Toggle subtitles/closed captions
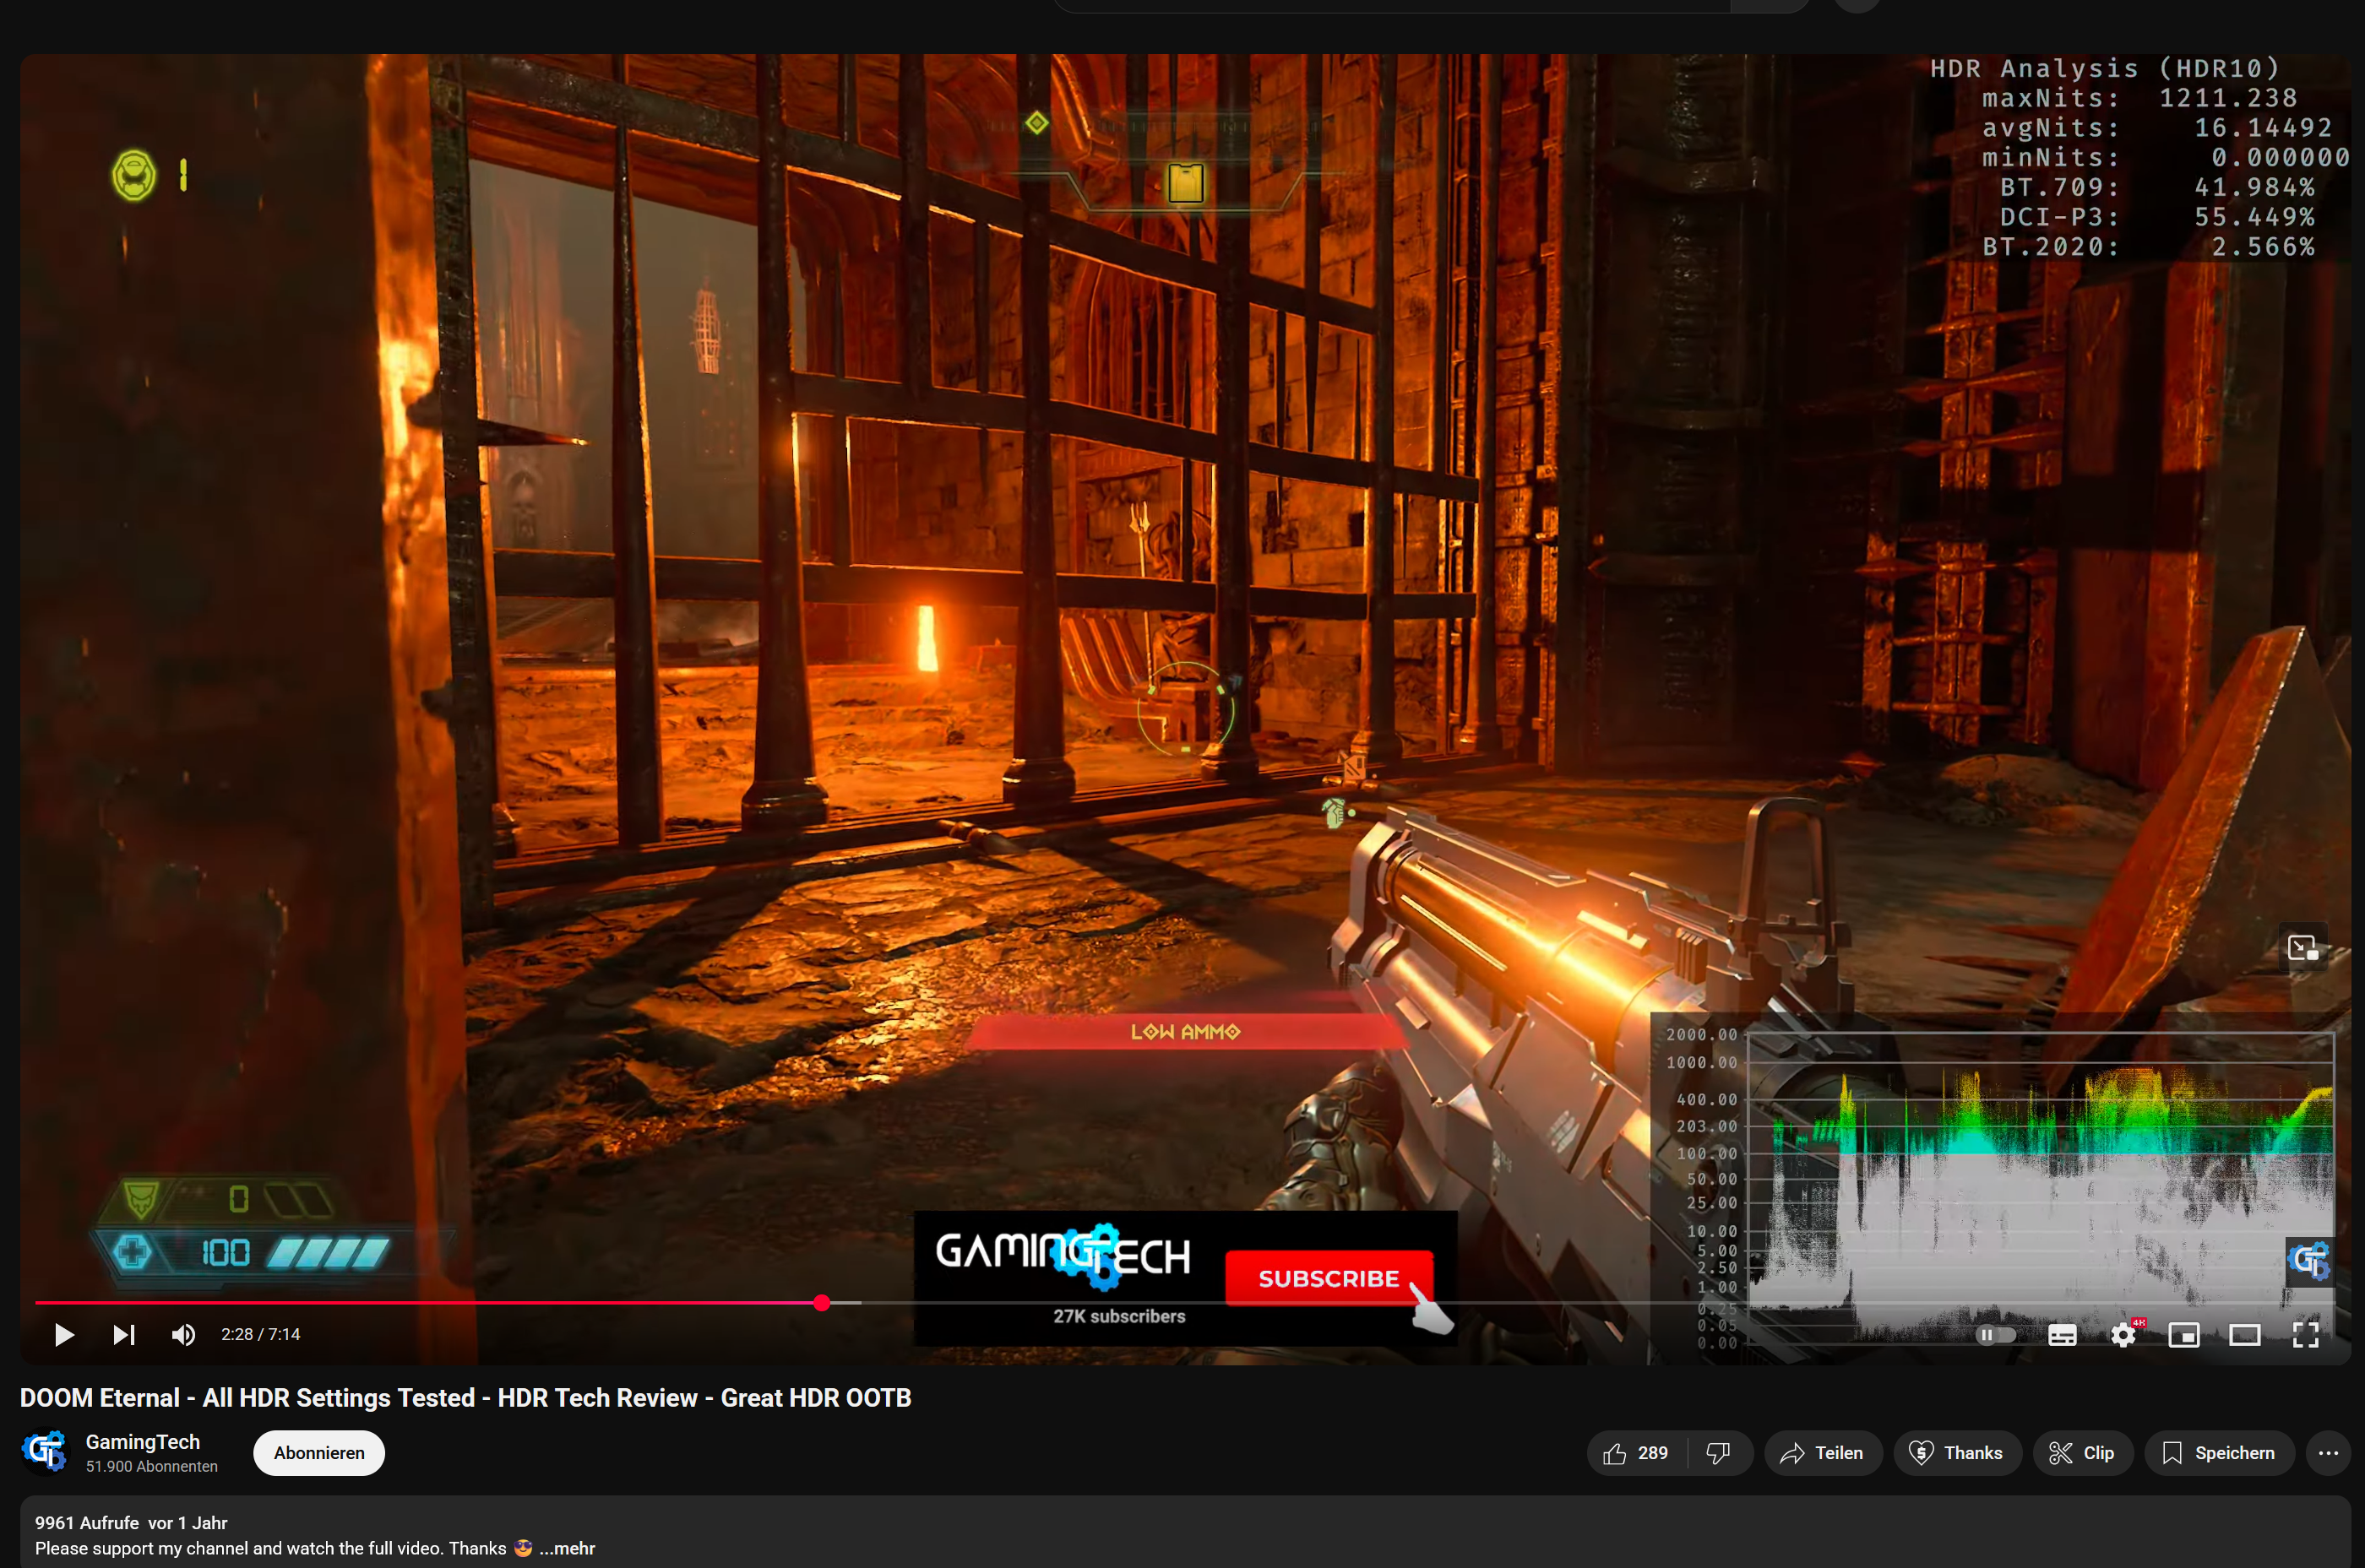 [2062, 1335]
